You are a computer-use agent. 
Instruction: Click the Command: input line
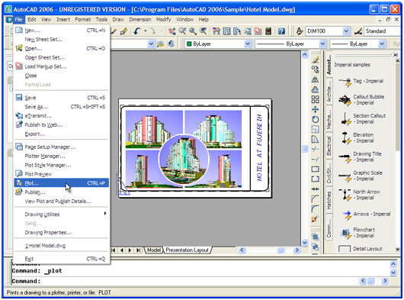click(185, 281)
